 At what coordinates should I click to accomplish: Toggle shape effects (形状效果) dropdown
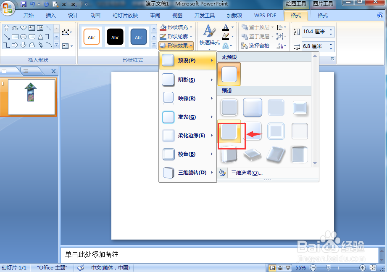(176, 46)
